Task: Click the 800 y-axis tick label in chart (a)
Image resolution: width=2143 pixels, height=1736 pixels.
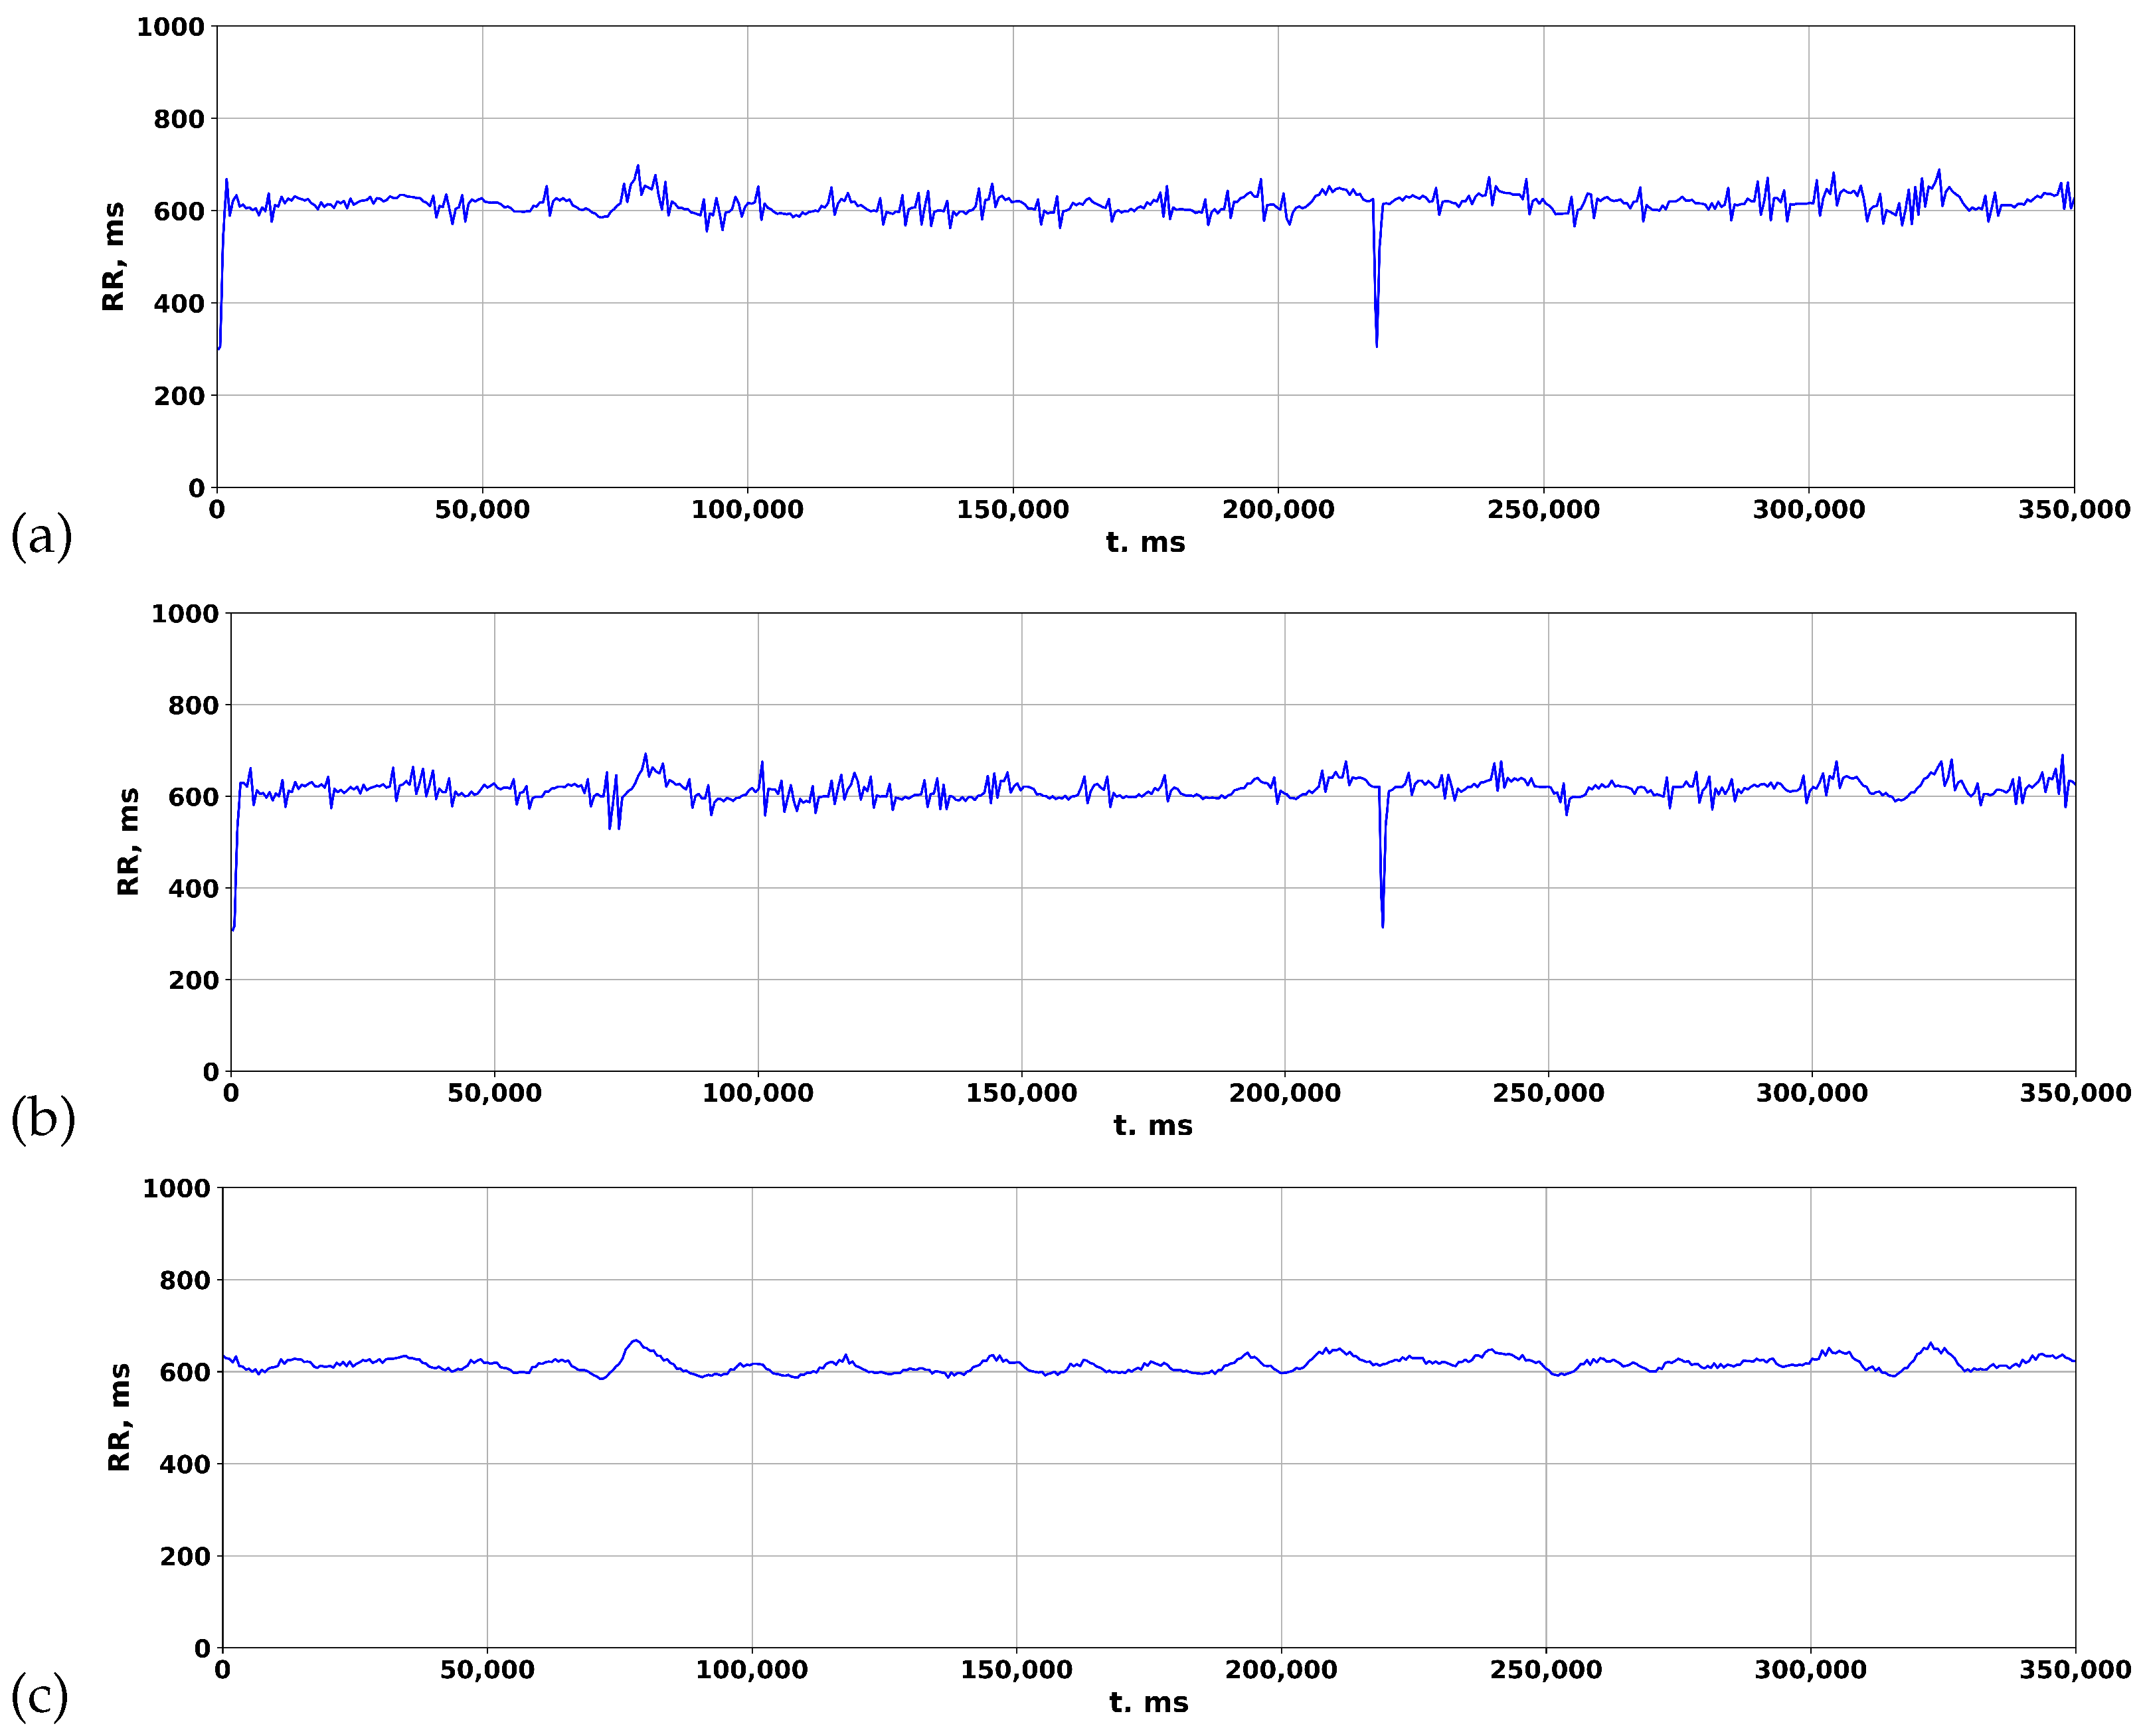Action: tap(179, 119)
